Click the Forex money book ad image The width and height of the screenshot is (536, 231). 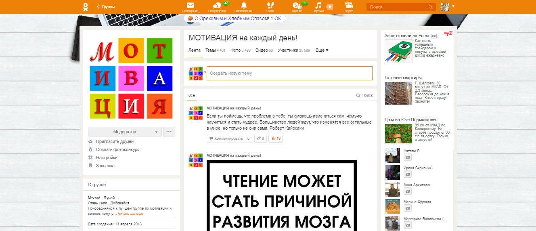(398, 51)
